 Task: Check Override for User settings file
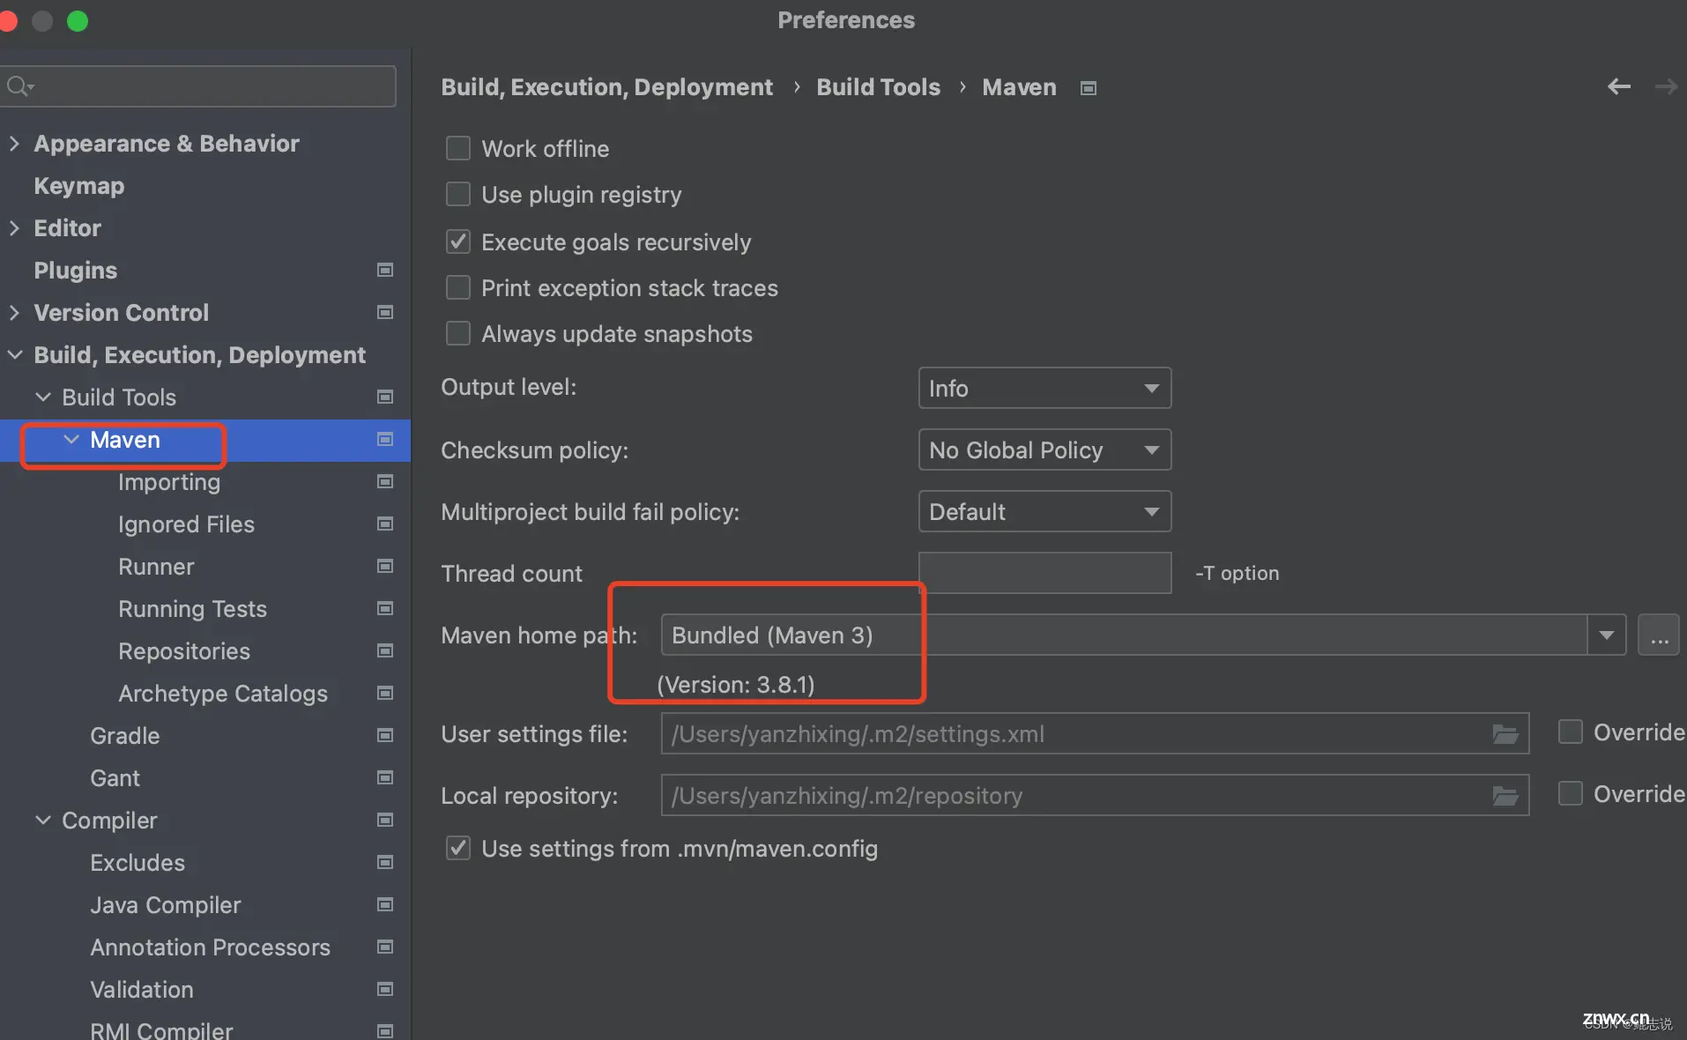coord(1570,732)
